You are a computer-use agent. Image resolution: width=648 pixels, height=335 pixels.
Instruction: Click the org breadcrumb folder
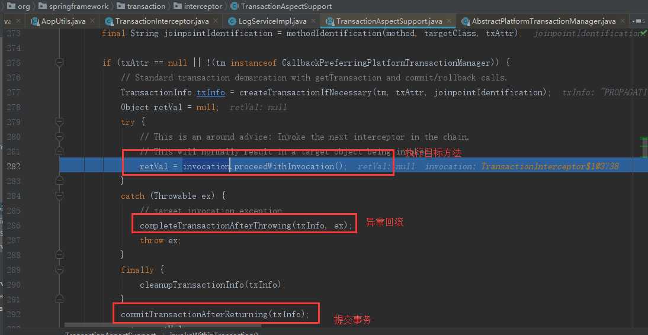[19, 6]
